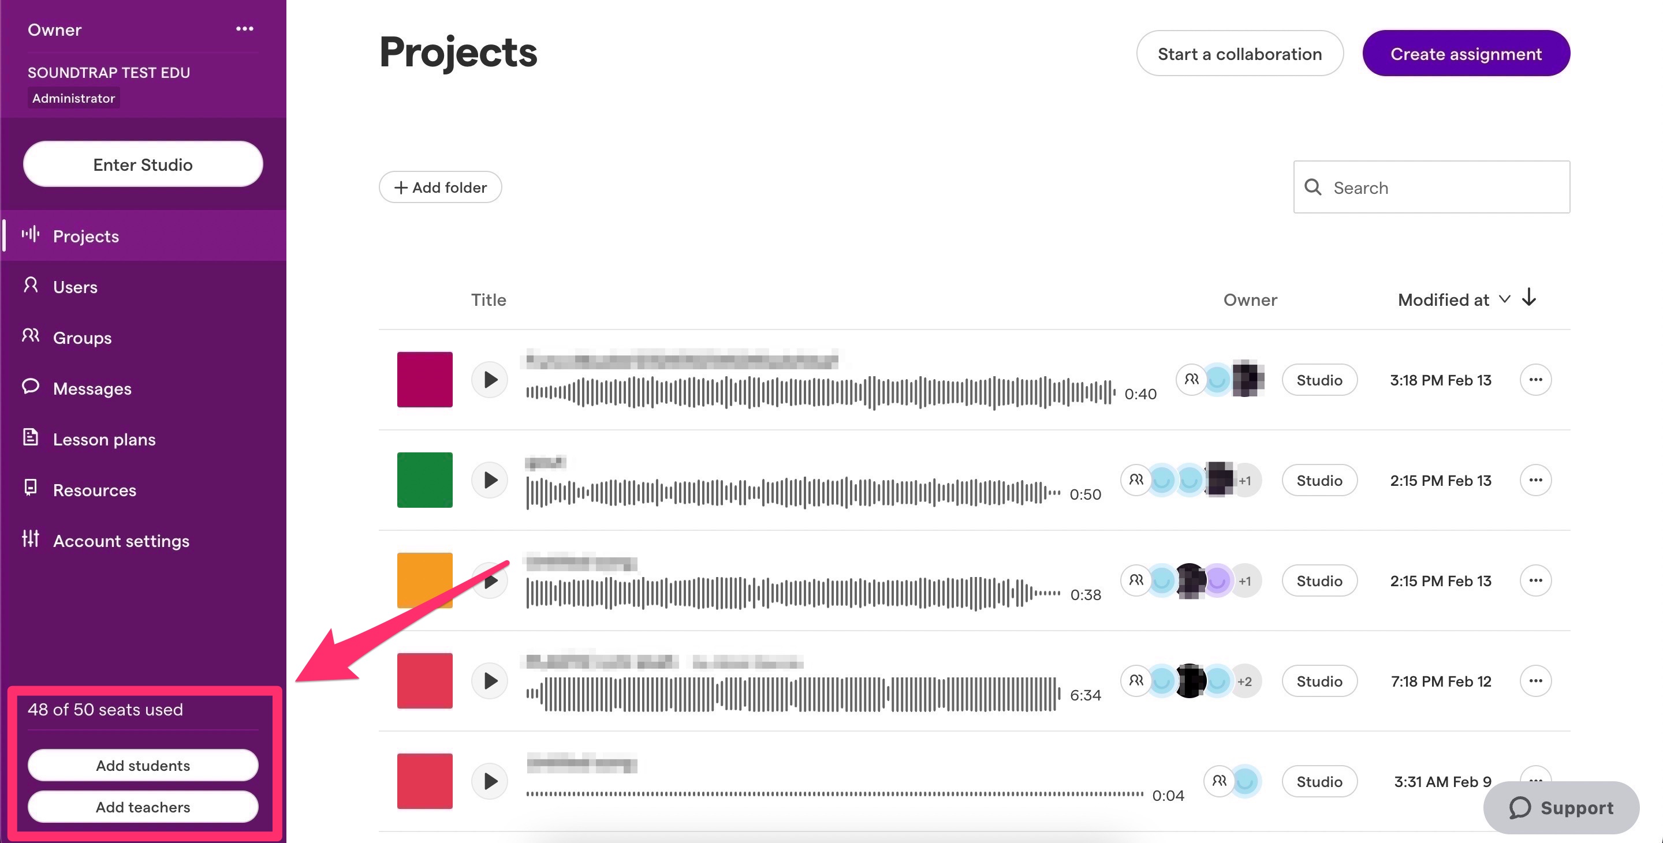Screen dimensions: 1663x843
Task: Play the 0:40 project
Action: point(490,379)
